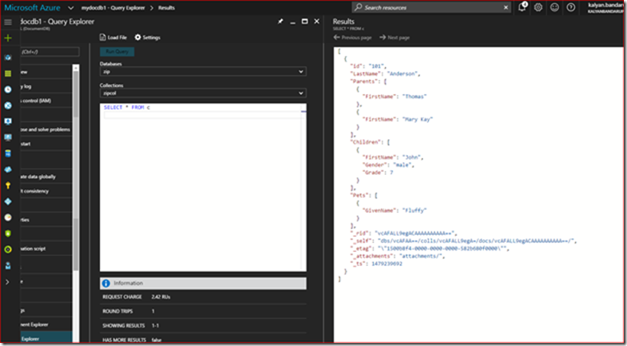Click the "LastName": "Anderson" line in results
The height and width of the screenshot is (346, 627).
pos(385,74)
